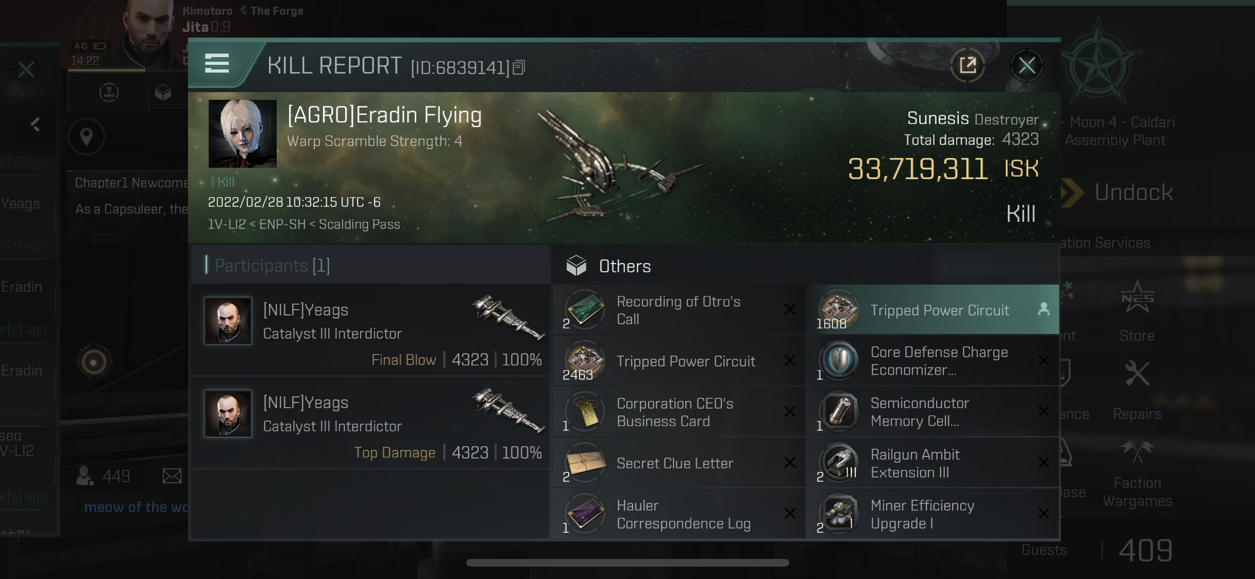The image size is (1255, 579).
Task: Click the share kill report icon
Action: pyautogui.click(x=968, y=66)
